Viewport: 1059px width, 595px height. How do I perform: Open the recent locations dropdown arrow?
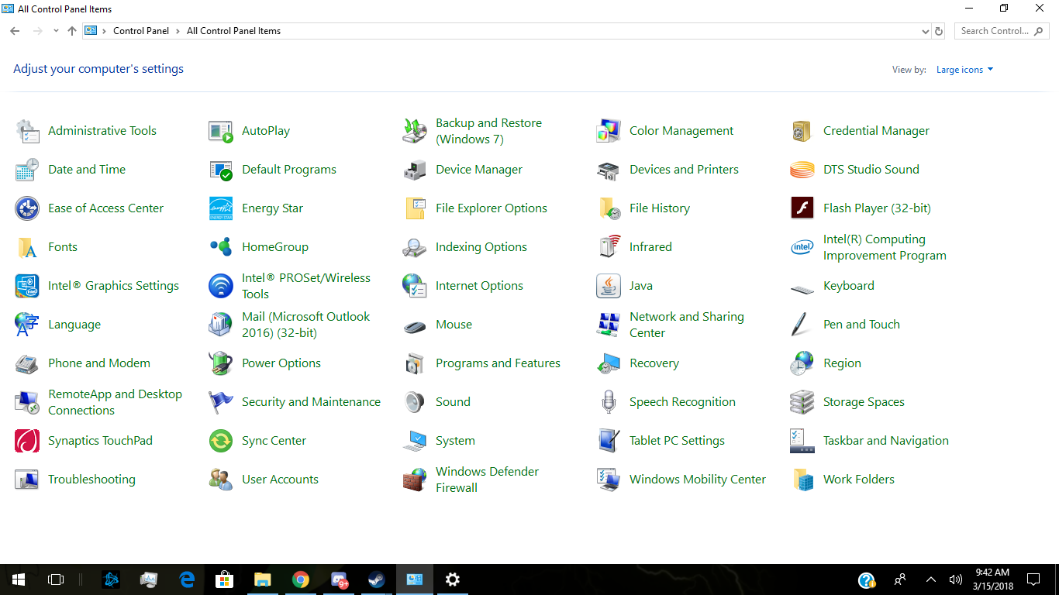click(x=56, y=31)
